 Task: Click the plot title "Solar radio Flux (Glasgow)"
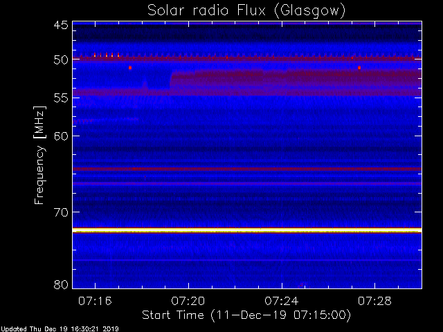pos(246,11)
